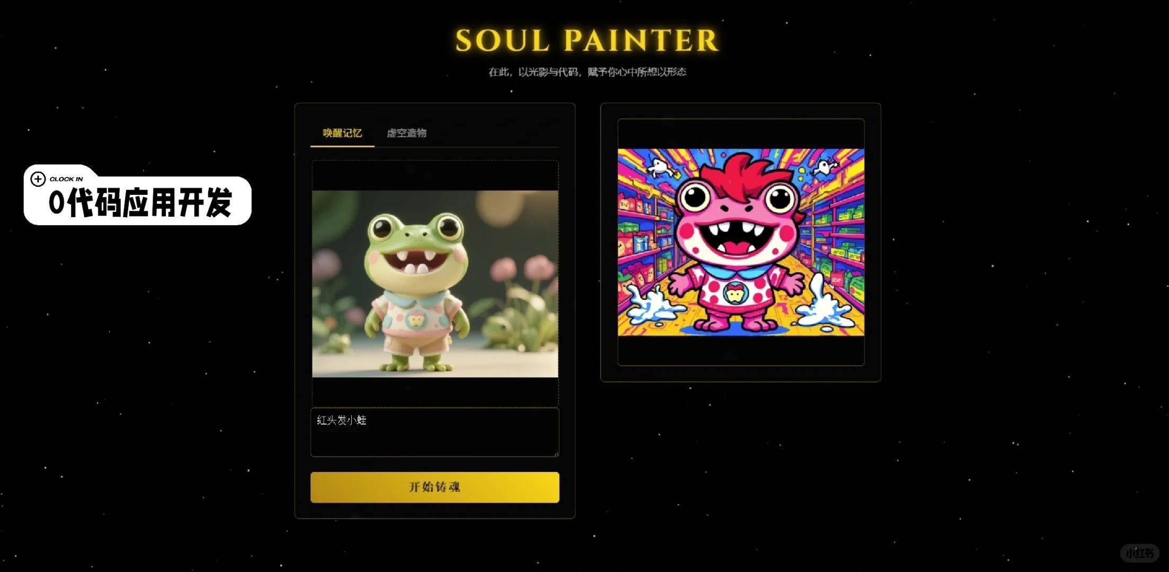
Task: Click the empty black strip below generated artwork
Action: [741, 350]
